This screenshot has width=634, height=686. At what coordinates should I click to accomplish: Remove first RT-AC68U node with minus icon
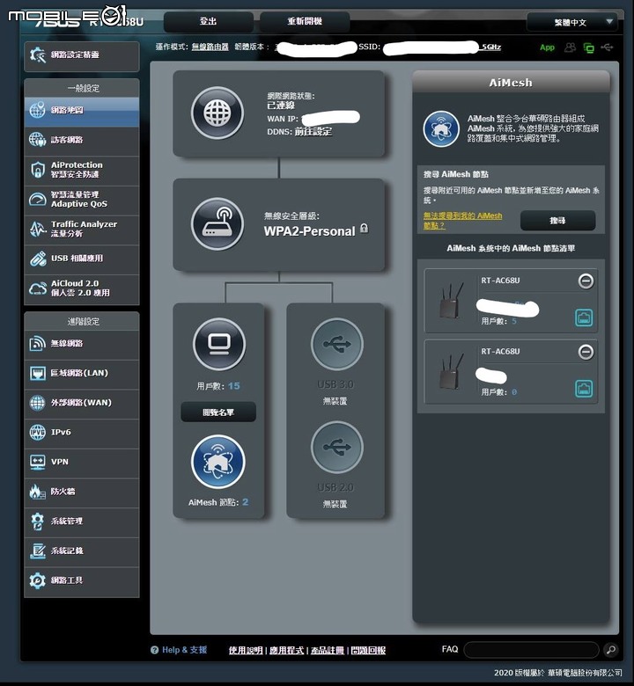[586, 281]
